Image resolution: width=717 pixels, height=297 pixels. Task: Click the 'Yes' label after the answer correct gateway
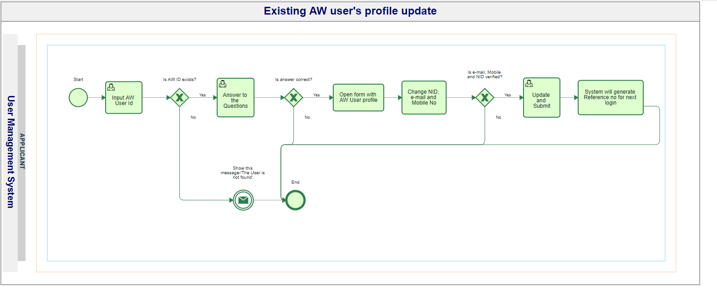pos(316,95)
